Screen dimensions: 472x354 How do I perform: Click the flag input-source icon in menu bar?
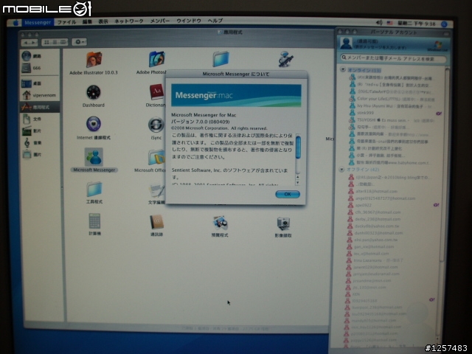coord(390,23)
